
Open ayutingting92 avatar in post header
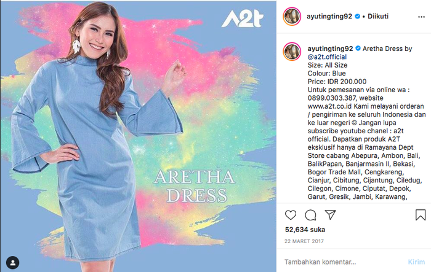point(292,17)
